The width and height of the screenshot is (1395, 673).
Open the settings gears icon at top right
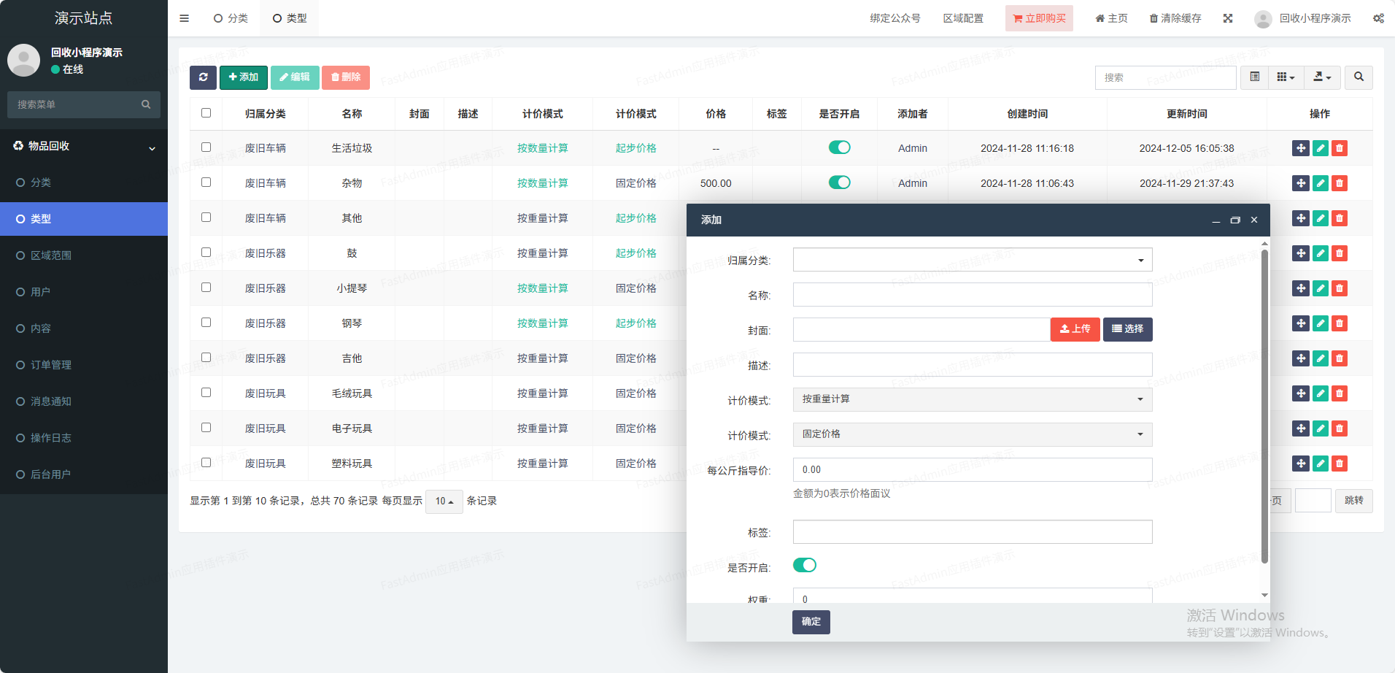coord(1378,18)
